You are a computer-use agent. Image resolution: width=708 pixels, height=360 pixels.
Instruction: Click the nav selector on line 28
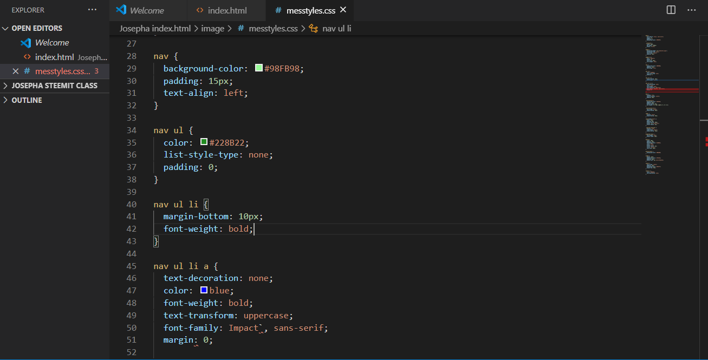(161, 56)
